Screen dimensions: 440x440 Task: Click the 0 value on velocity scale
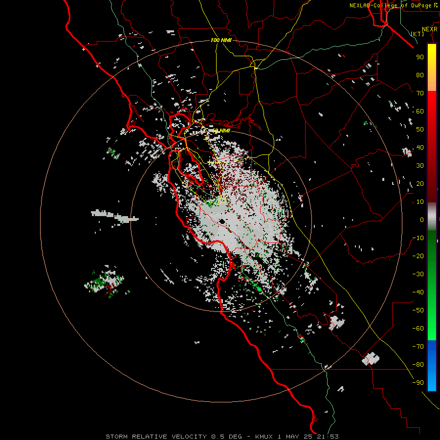click(422, 220)
